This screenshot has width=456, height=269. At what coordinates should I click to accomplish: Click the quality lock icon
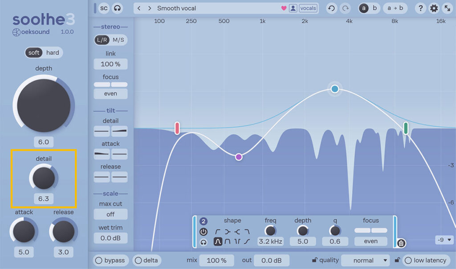(314, 260)
